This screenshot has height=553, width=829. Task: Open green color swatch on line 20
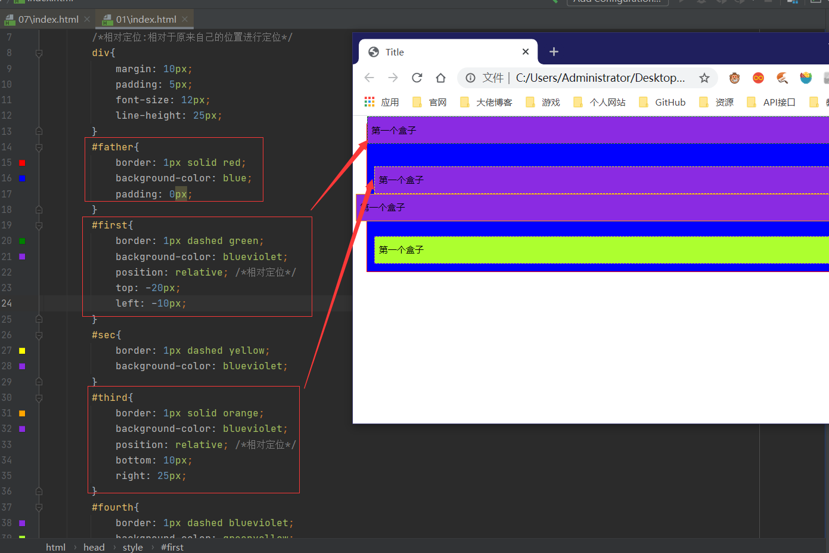(22, 241)
